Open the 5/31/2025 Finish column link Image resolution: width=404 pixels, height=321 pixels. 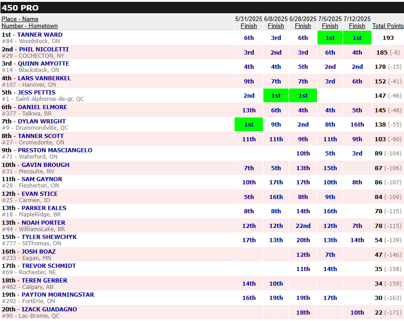[x=249, y=26]
